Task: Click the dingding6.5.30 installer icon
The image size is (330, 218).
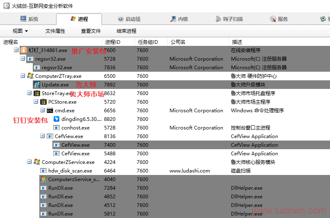Action: tap(57, 119)
